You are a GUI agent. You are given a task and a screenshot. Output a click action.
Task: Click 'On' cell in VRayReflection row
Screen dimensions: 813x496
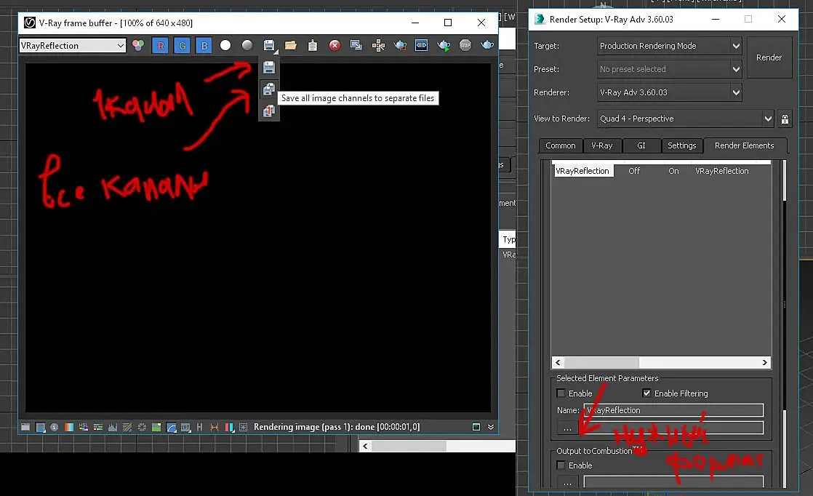pos(673,171)
